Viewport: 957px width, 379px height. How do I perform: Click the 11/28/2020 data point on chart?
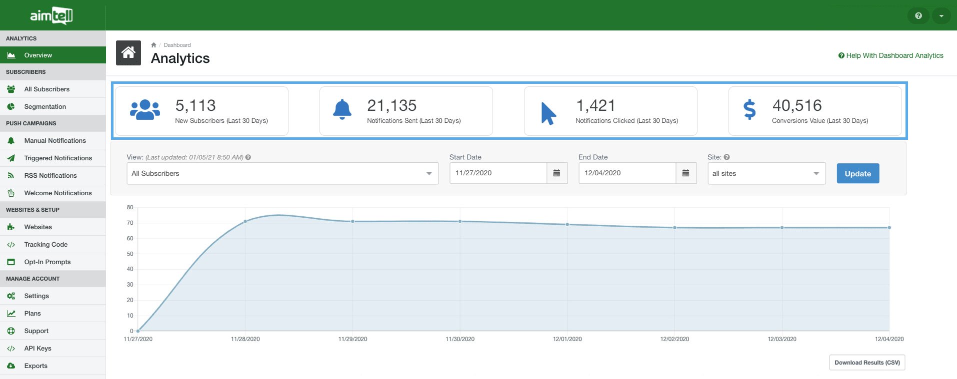click(x=245, y=221)
